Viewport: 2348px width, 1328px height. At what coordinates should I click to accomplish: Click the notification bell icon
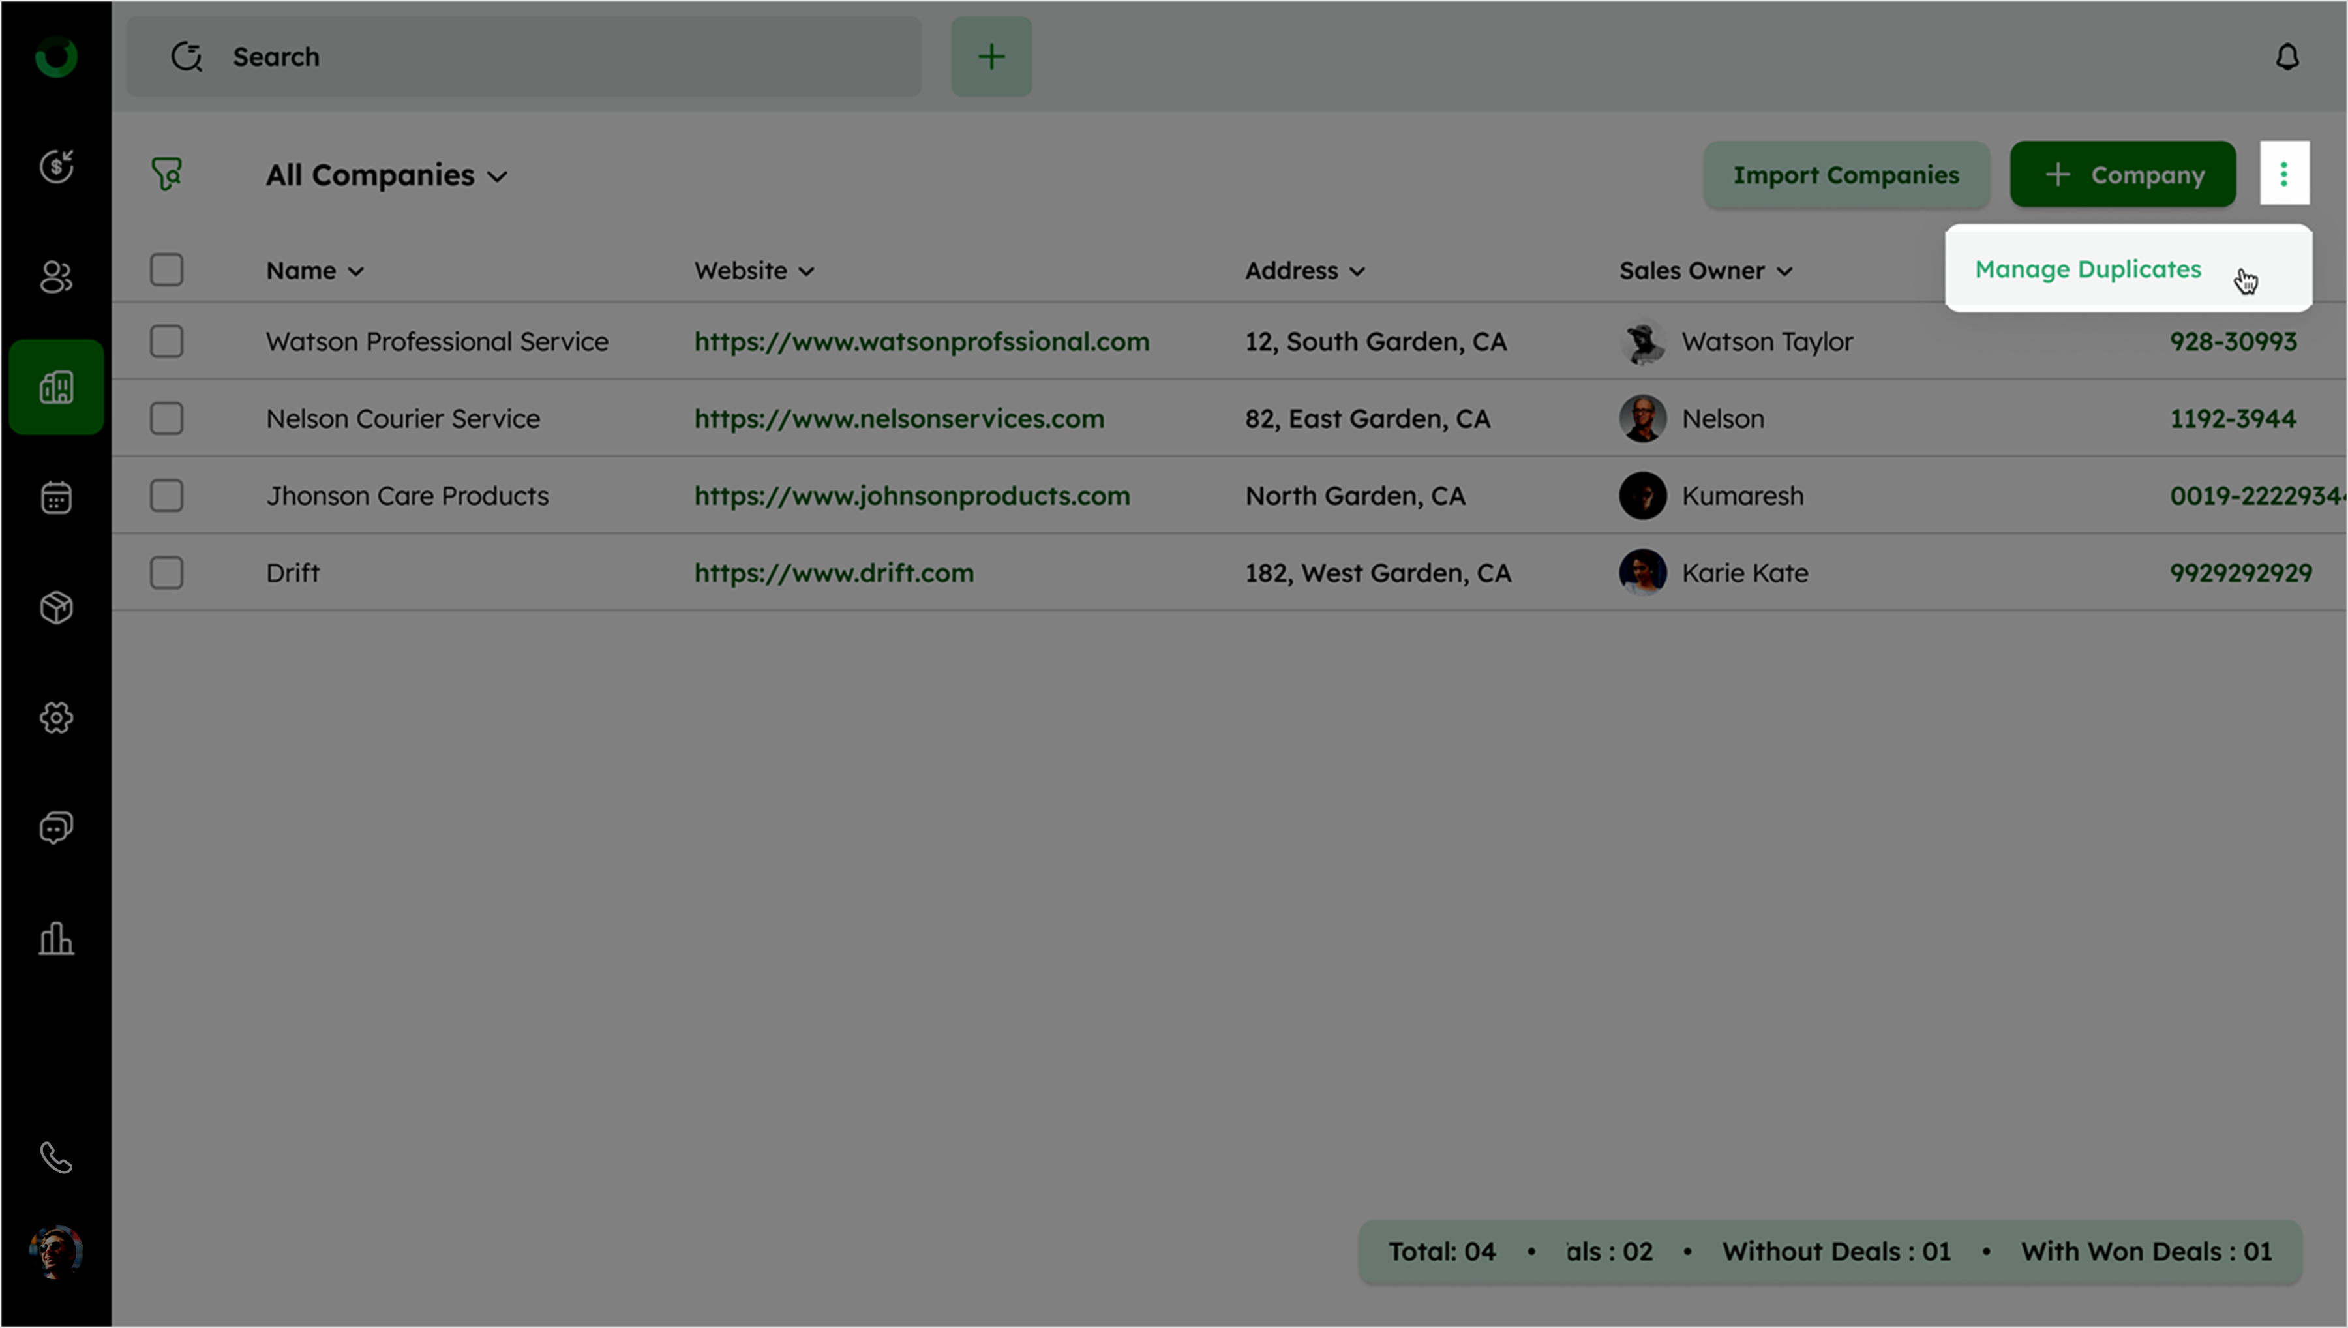click(2286, 57)
